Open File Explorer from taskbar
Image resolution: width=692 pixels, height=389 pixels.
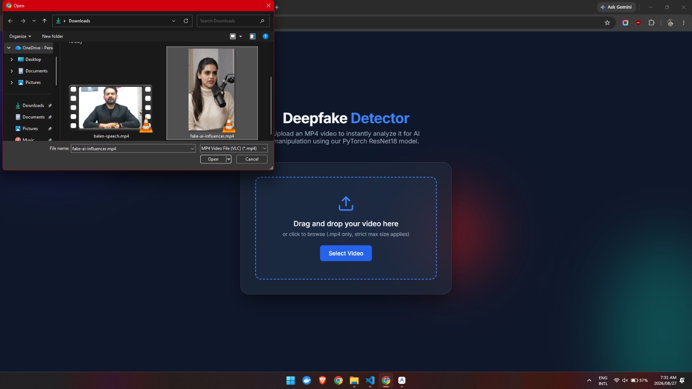pyautogui.click(x=354, y=380)
